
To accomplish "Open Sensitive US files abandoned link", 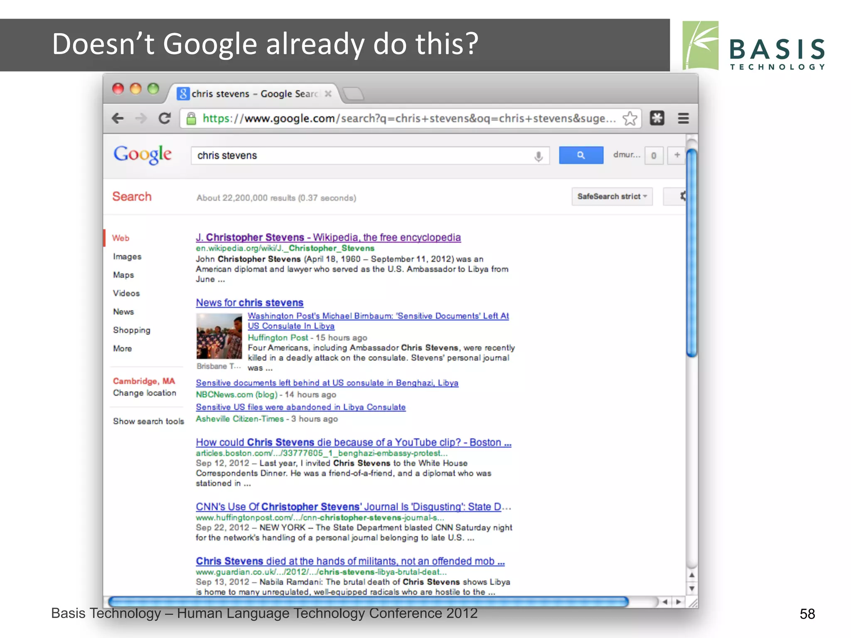I will click(301, 407).
